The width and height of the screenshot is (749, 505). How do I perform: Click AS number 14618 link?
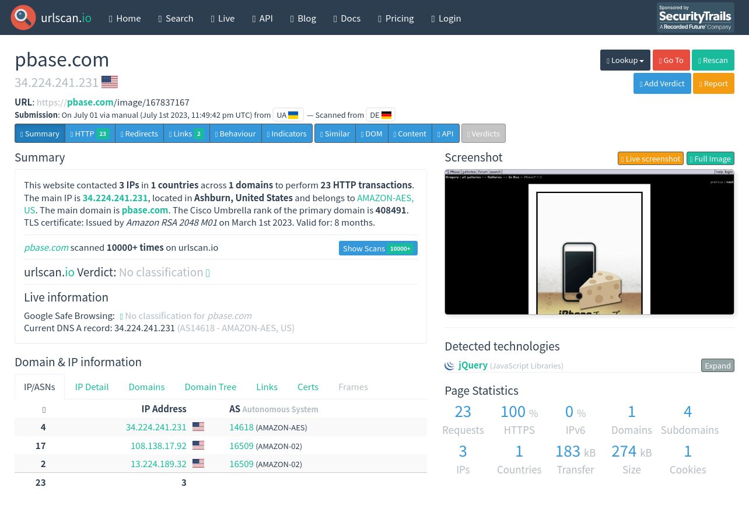click(x=242, y=427)
